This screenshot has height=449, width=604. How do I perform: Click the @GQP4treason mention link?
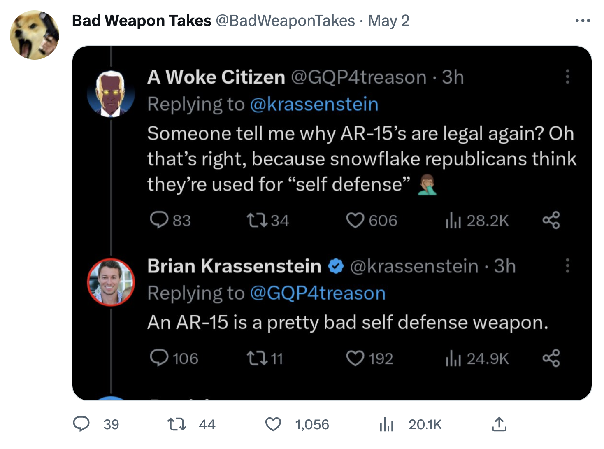click(318, 293)
